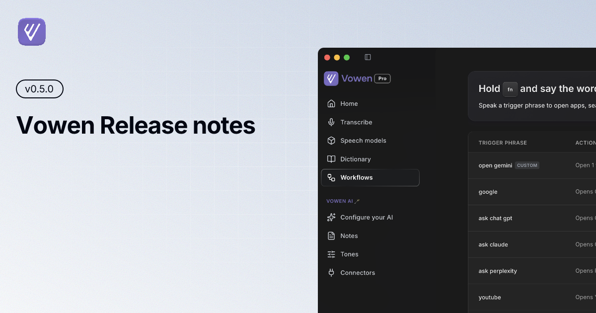Select the 'ask perplexity' trigger phrase
This screenshot has width=596, height=313.
(x=498, y=271)
